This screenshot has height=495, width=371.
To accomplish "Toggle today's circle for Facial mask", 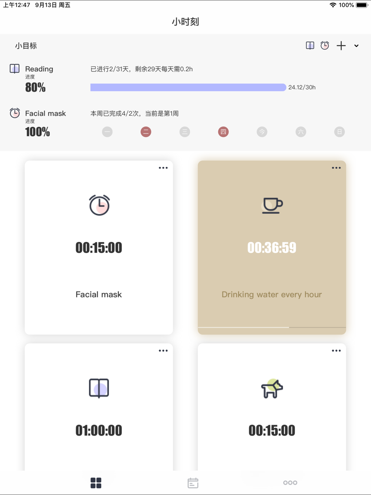I will coord(262,132).
